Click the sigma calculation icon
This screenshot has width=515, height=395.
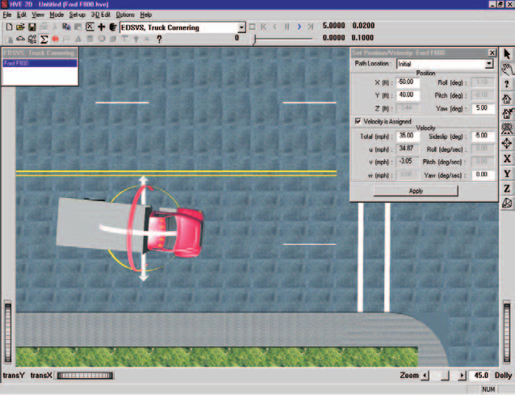44,40
